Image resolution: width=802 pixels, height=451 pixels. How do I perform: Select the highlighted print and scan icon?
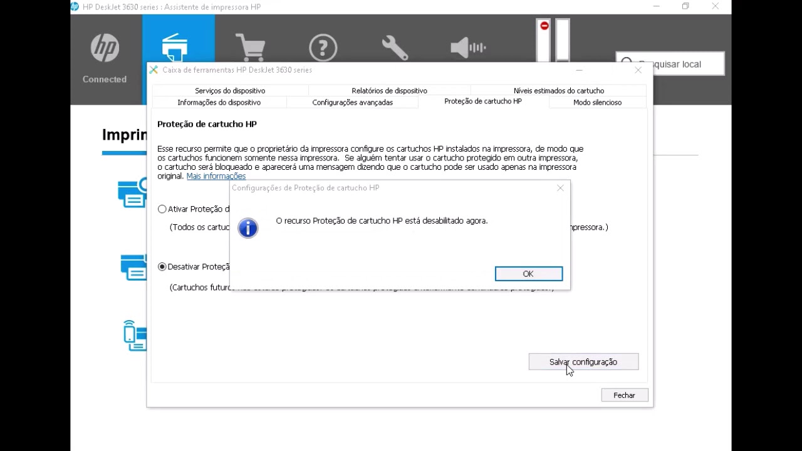[175, 48]
